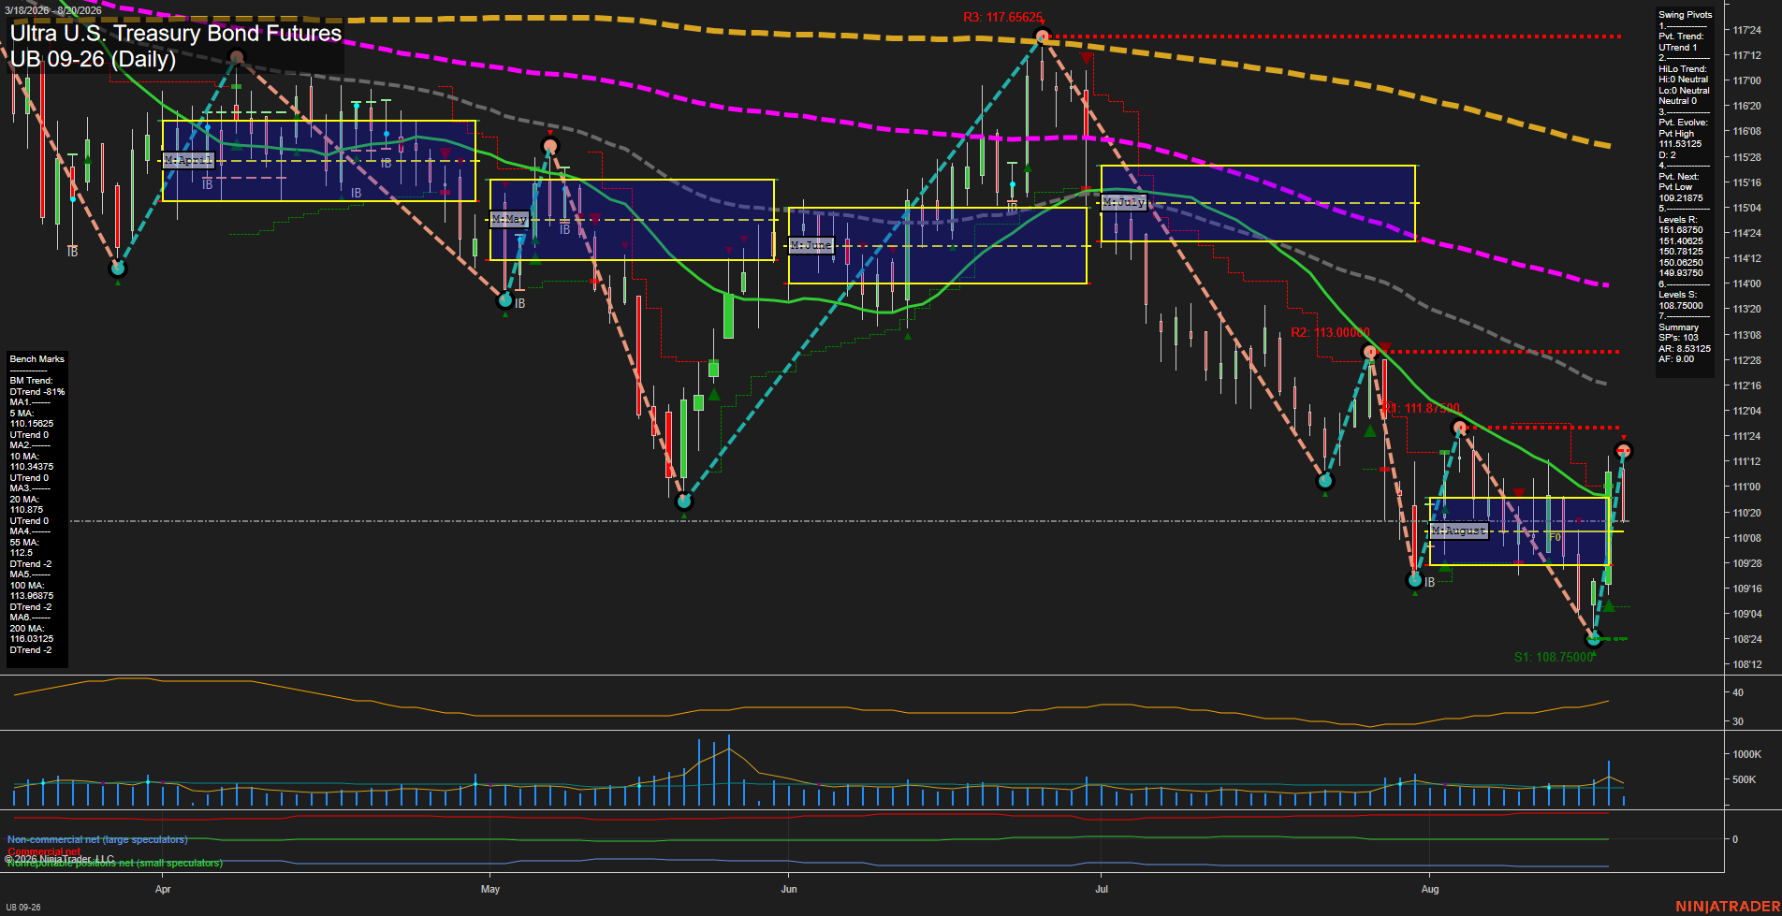Click the IB label beside August swing low
Screen dimensions: 1782x916
[x=1430, y=583]
